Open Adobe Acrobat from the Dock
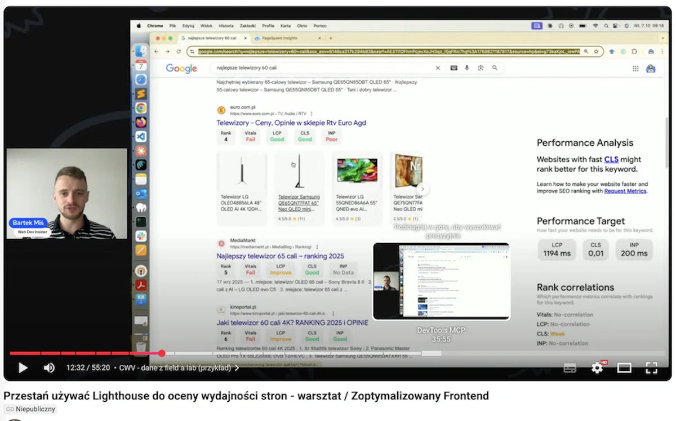Image resolution: width=676 pixels, height=421 pixels. 141,285
